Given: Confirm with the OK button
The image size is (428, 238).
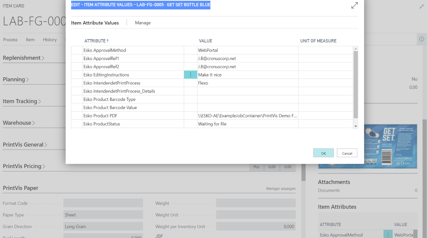Looking at the screenshot, I should [323, 153].
